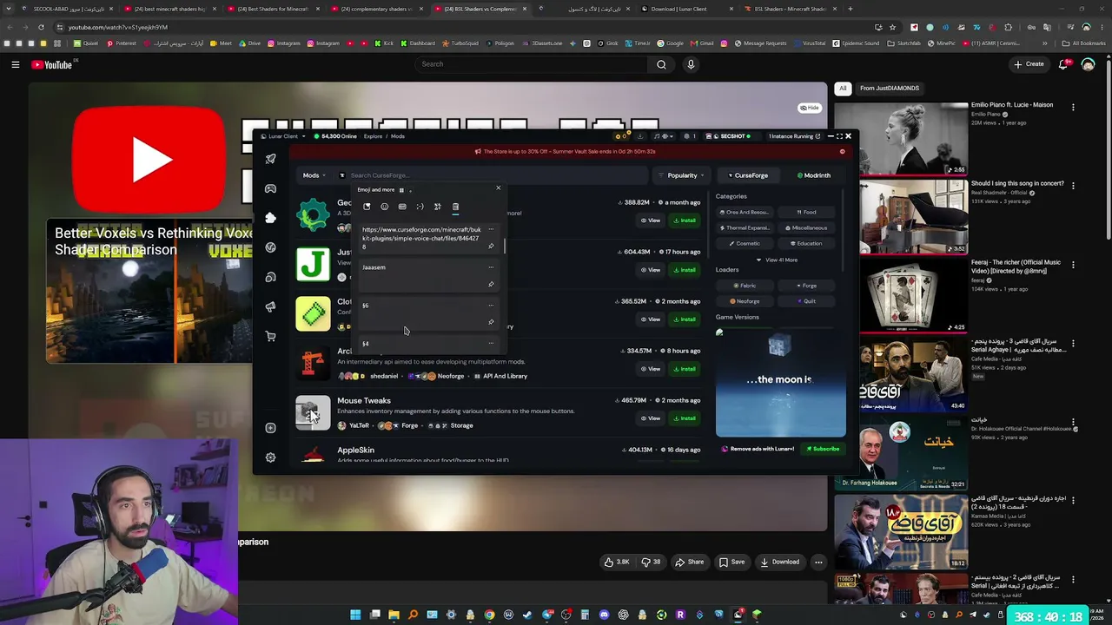
Task: Toggle the Forge loader filter
Action: point(806,286)
